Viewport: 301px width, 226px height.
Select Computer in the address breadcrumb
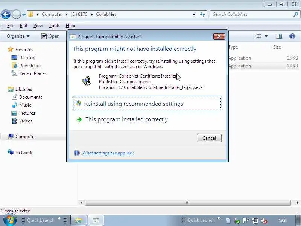[52, 14]
